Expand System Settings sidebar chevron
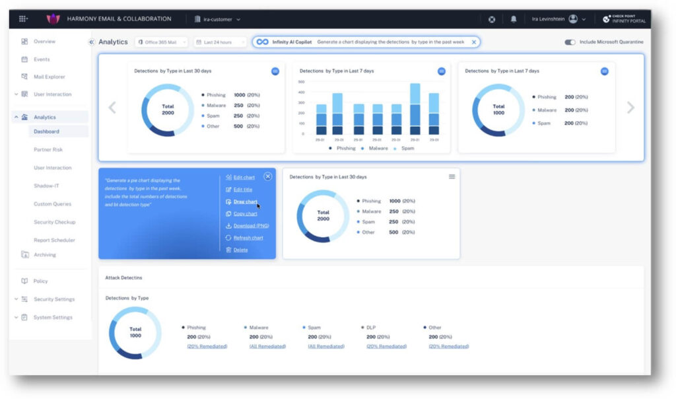The width and height of the screenshot is (676, 399). tap(16, 317)
